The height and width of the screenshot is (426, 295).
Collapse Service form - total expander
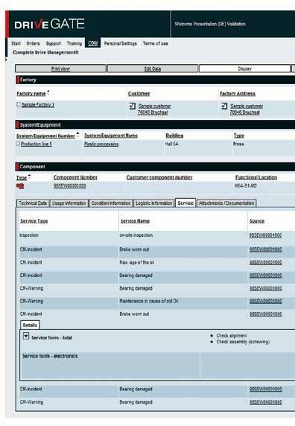click(x=26, y=337)
